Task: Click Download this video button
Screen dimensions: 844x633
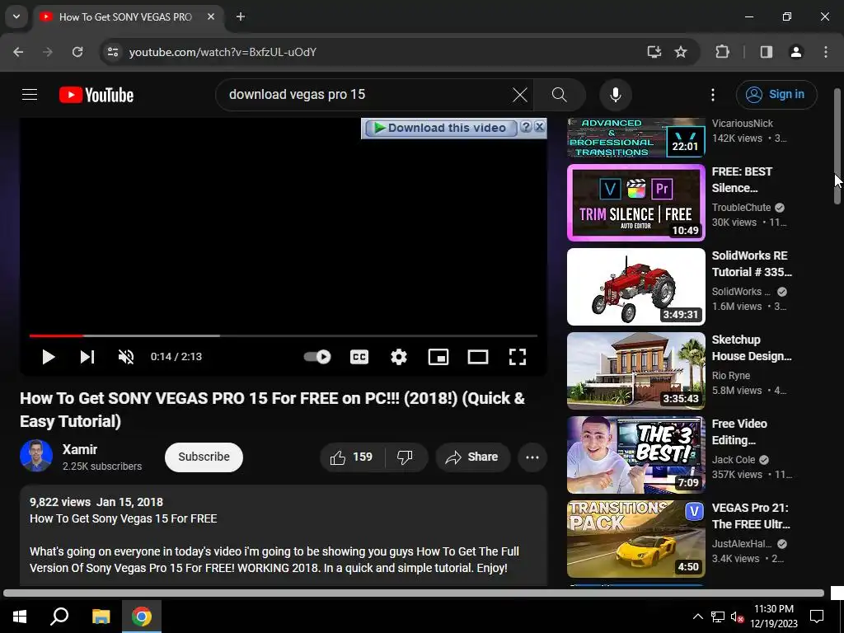Action: [441, 128]
